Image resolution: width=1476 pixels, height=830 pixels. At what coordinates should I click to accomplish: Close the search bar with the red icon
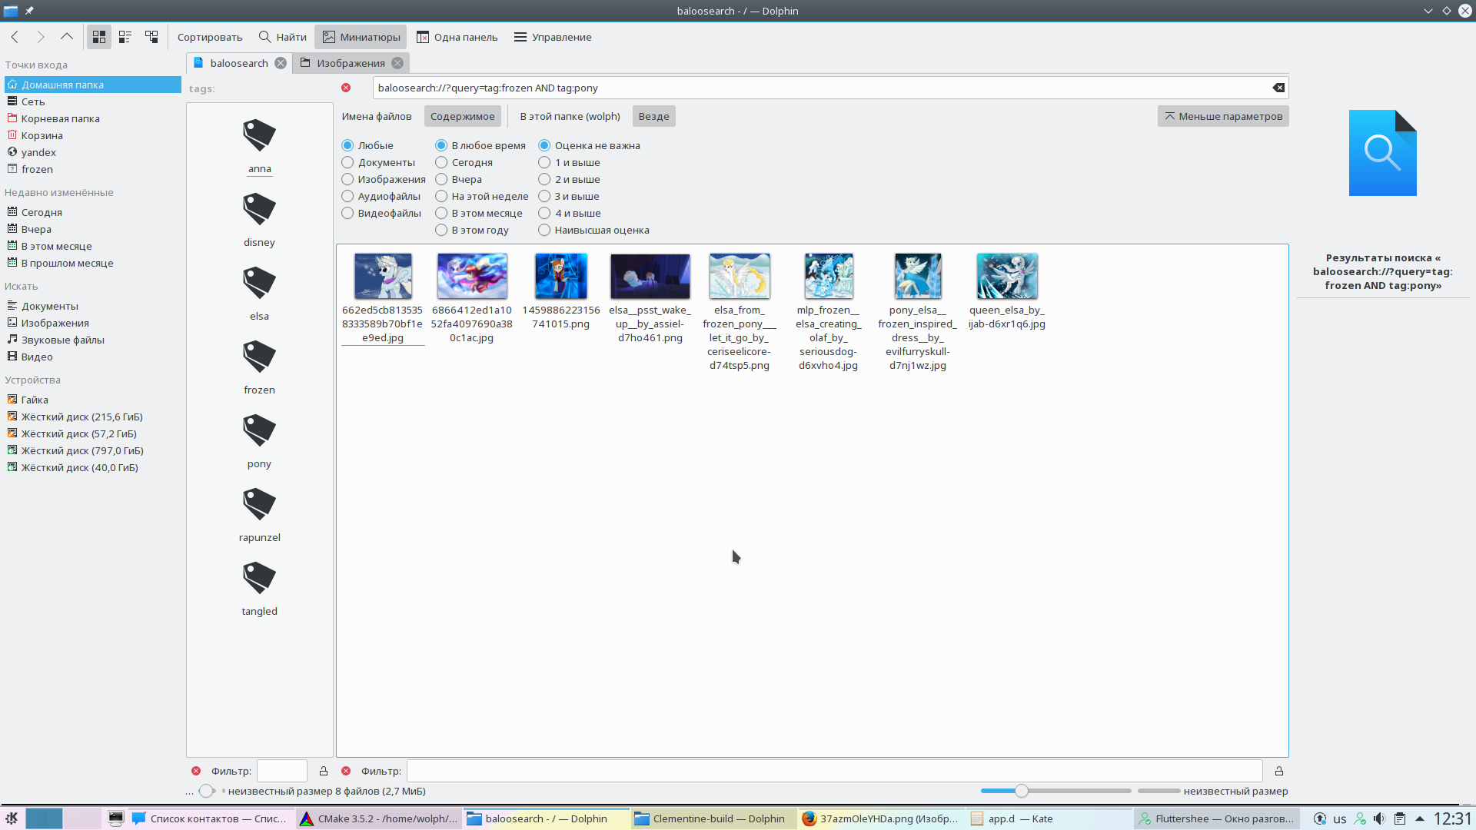point(346,88)
